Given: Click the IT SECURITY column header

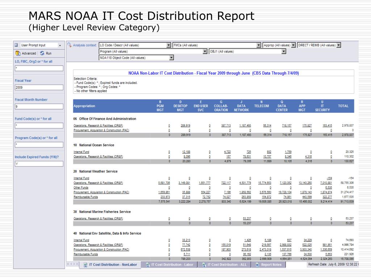Looking at the screenshot, I should point(322,106).
